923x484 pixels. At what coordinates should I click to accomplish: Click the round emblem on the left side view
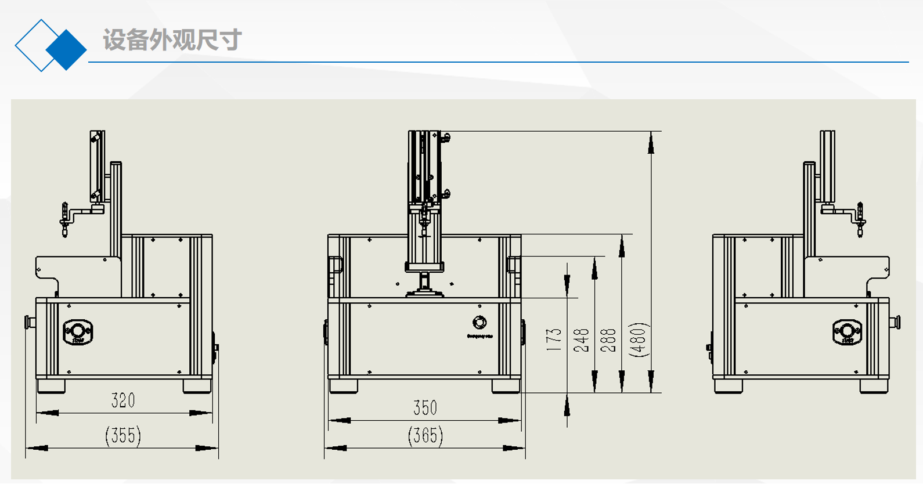[x=78, y=332]
